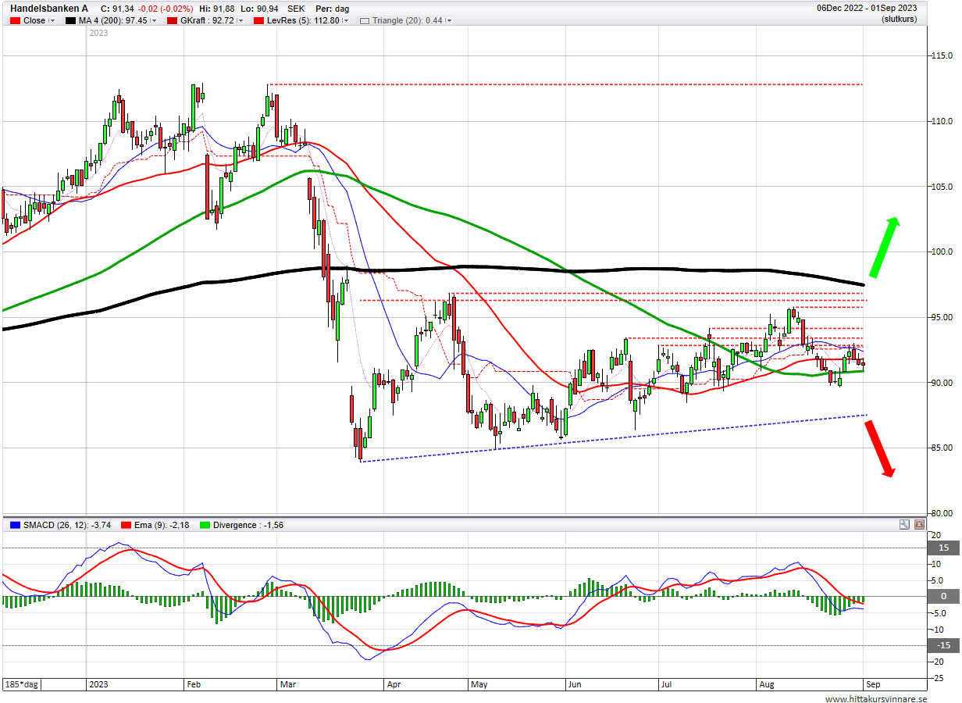
Task: Click the LevRes red color swatch
Action: pos(257,21)
